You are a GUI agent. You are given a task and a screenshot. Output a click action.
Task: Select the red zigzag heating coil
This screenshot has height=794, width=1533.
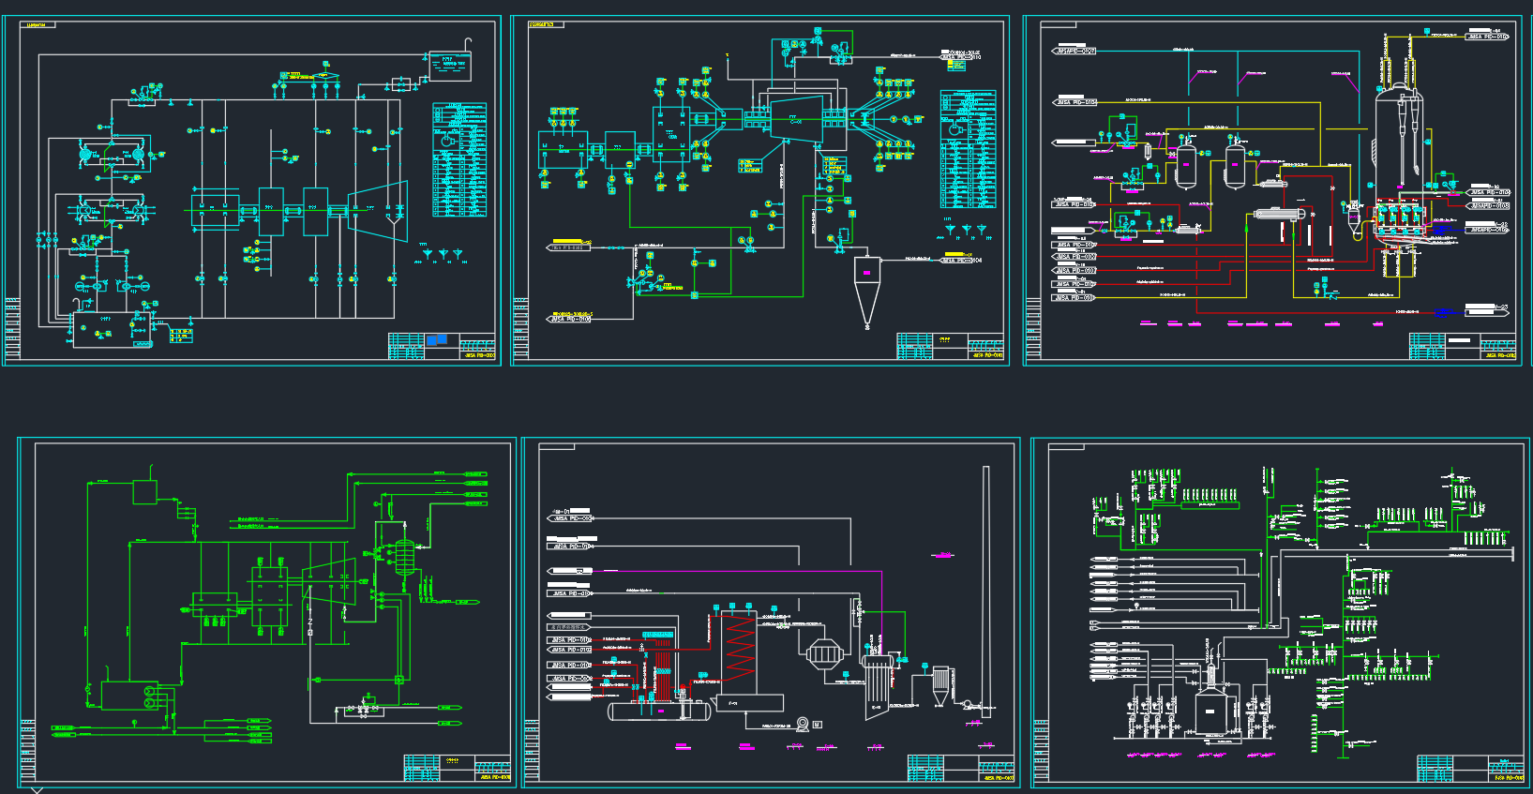click(x=741, y=649)
